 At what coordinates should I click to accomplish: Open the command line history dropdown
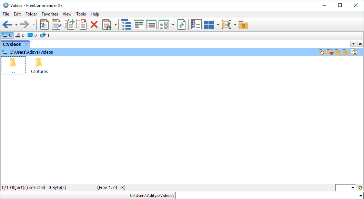tap(360, 196)
